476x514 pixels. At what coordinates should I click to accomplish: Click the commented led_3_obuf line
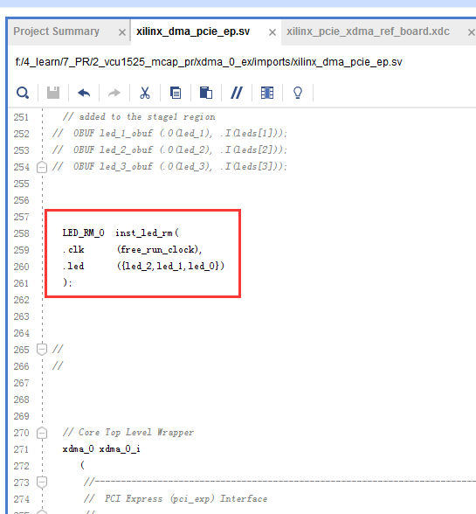click(169, 166)
